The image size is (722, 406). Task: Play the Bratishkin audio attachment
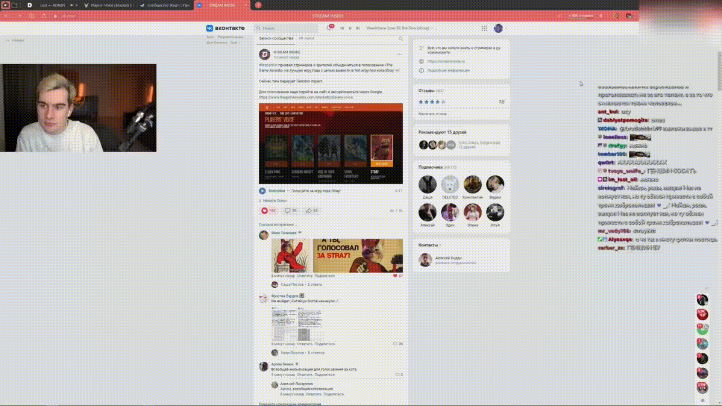pyautogui.click(x=262, y=191)
